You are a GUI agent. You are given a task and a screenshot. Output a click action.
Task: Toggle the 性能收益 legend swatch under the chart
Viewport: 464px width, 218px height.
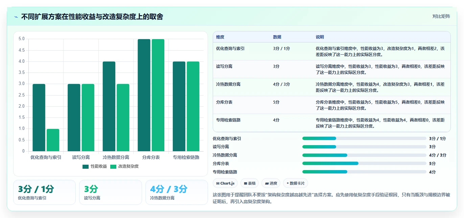[86, 166]
